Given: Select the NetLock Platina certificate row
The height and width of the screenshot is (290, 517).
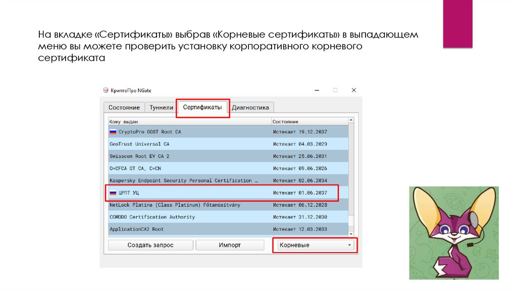Looking at the screenshot, I should [228, 205].
